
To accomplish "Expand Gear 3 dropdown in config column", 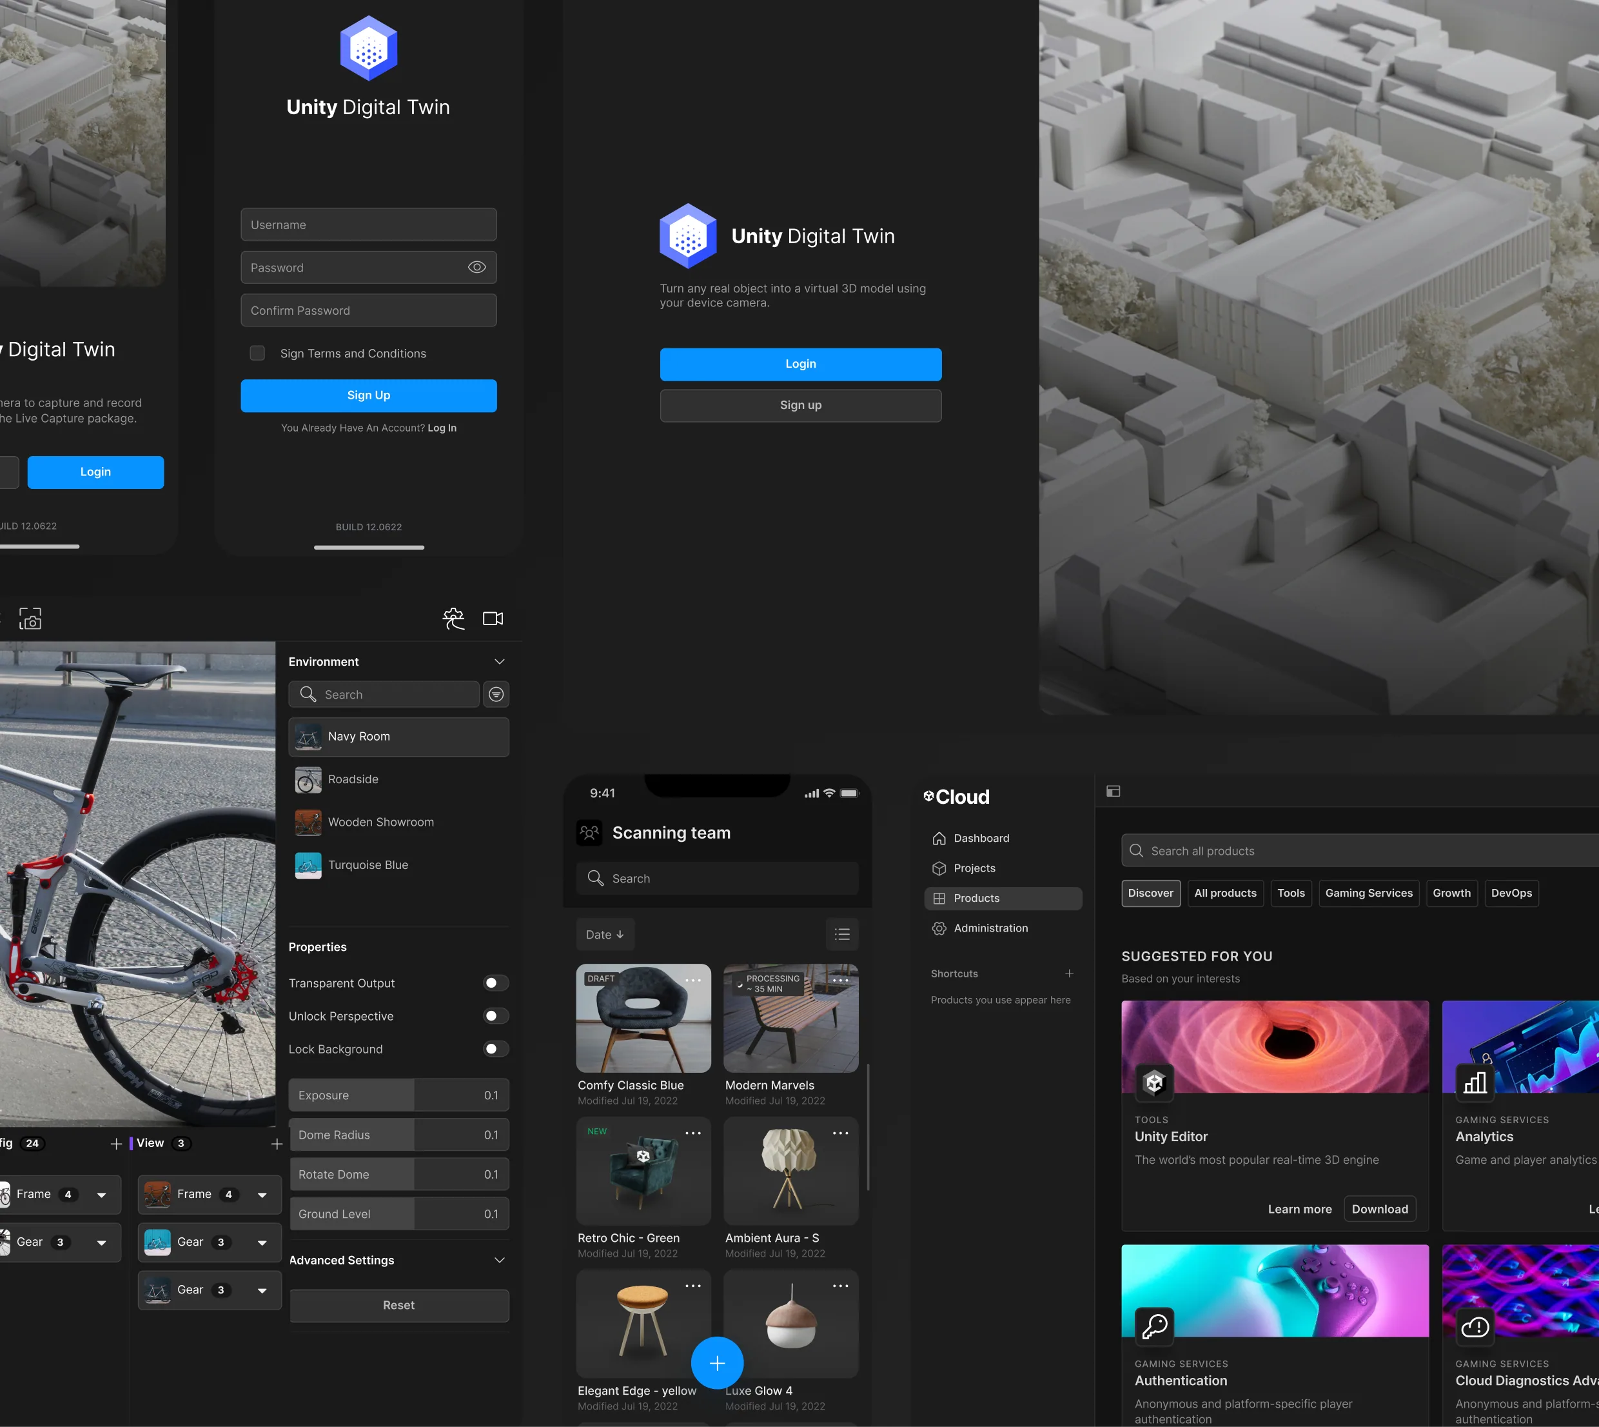I will click(x=102, y=1242).
